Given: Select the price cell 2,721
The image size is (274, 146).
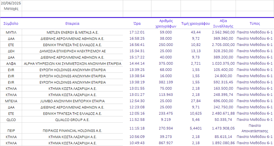Looking at the screenshot, I should (x=195, y=64).
